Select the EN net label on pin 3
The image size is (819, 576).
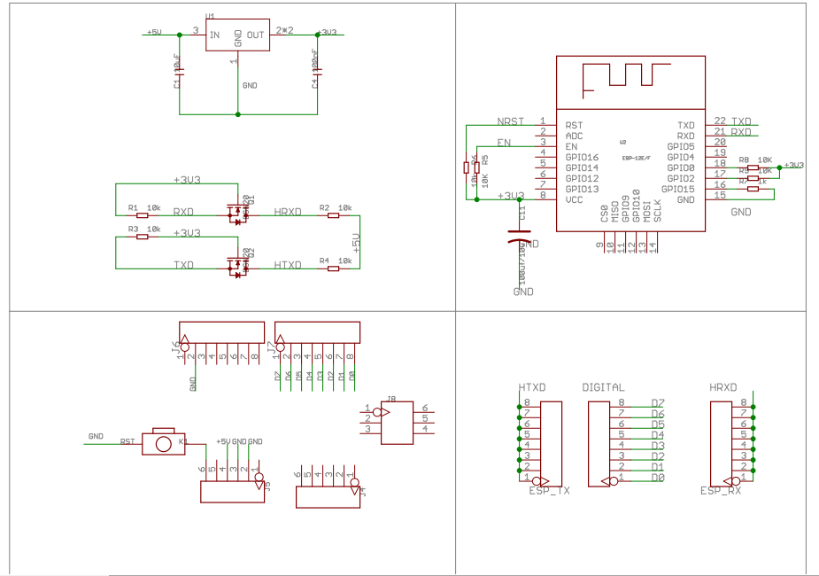(x=504, y=143)
